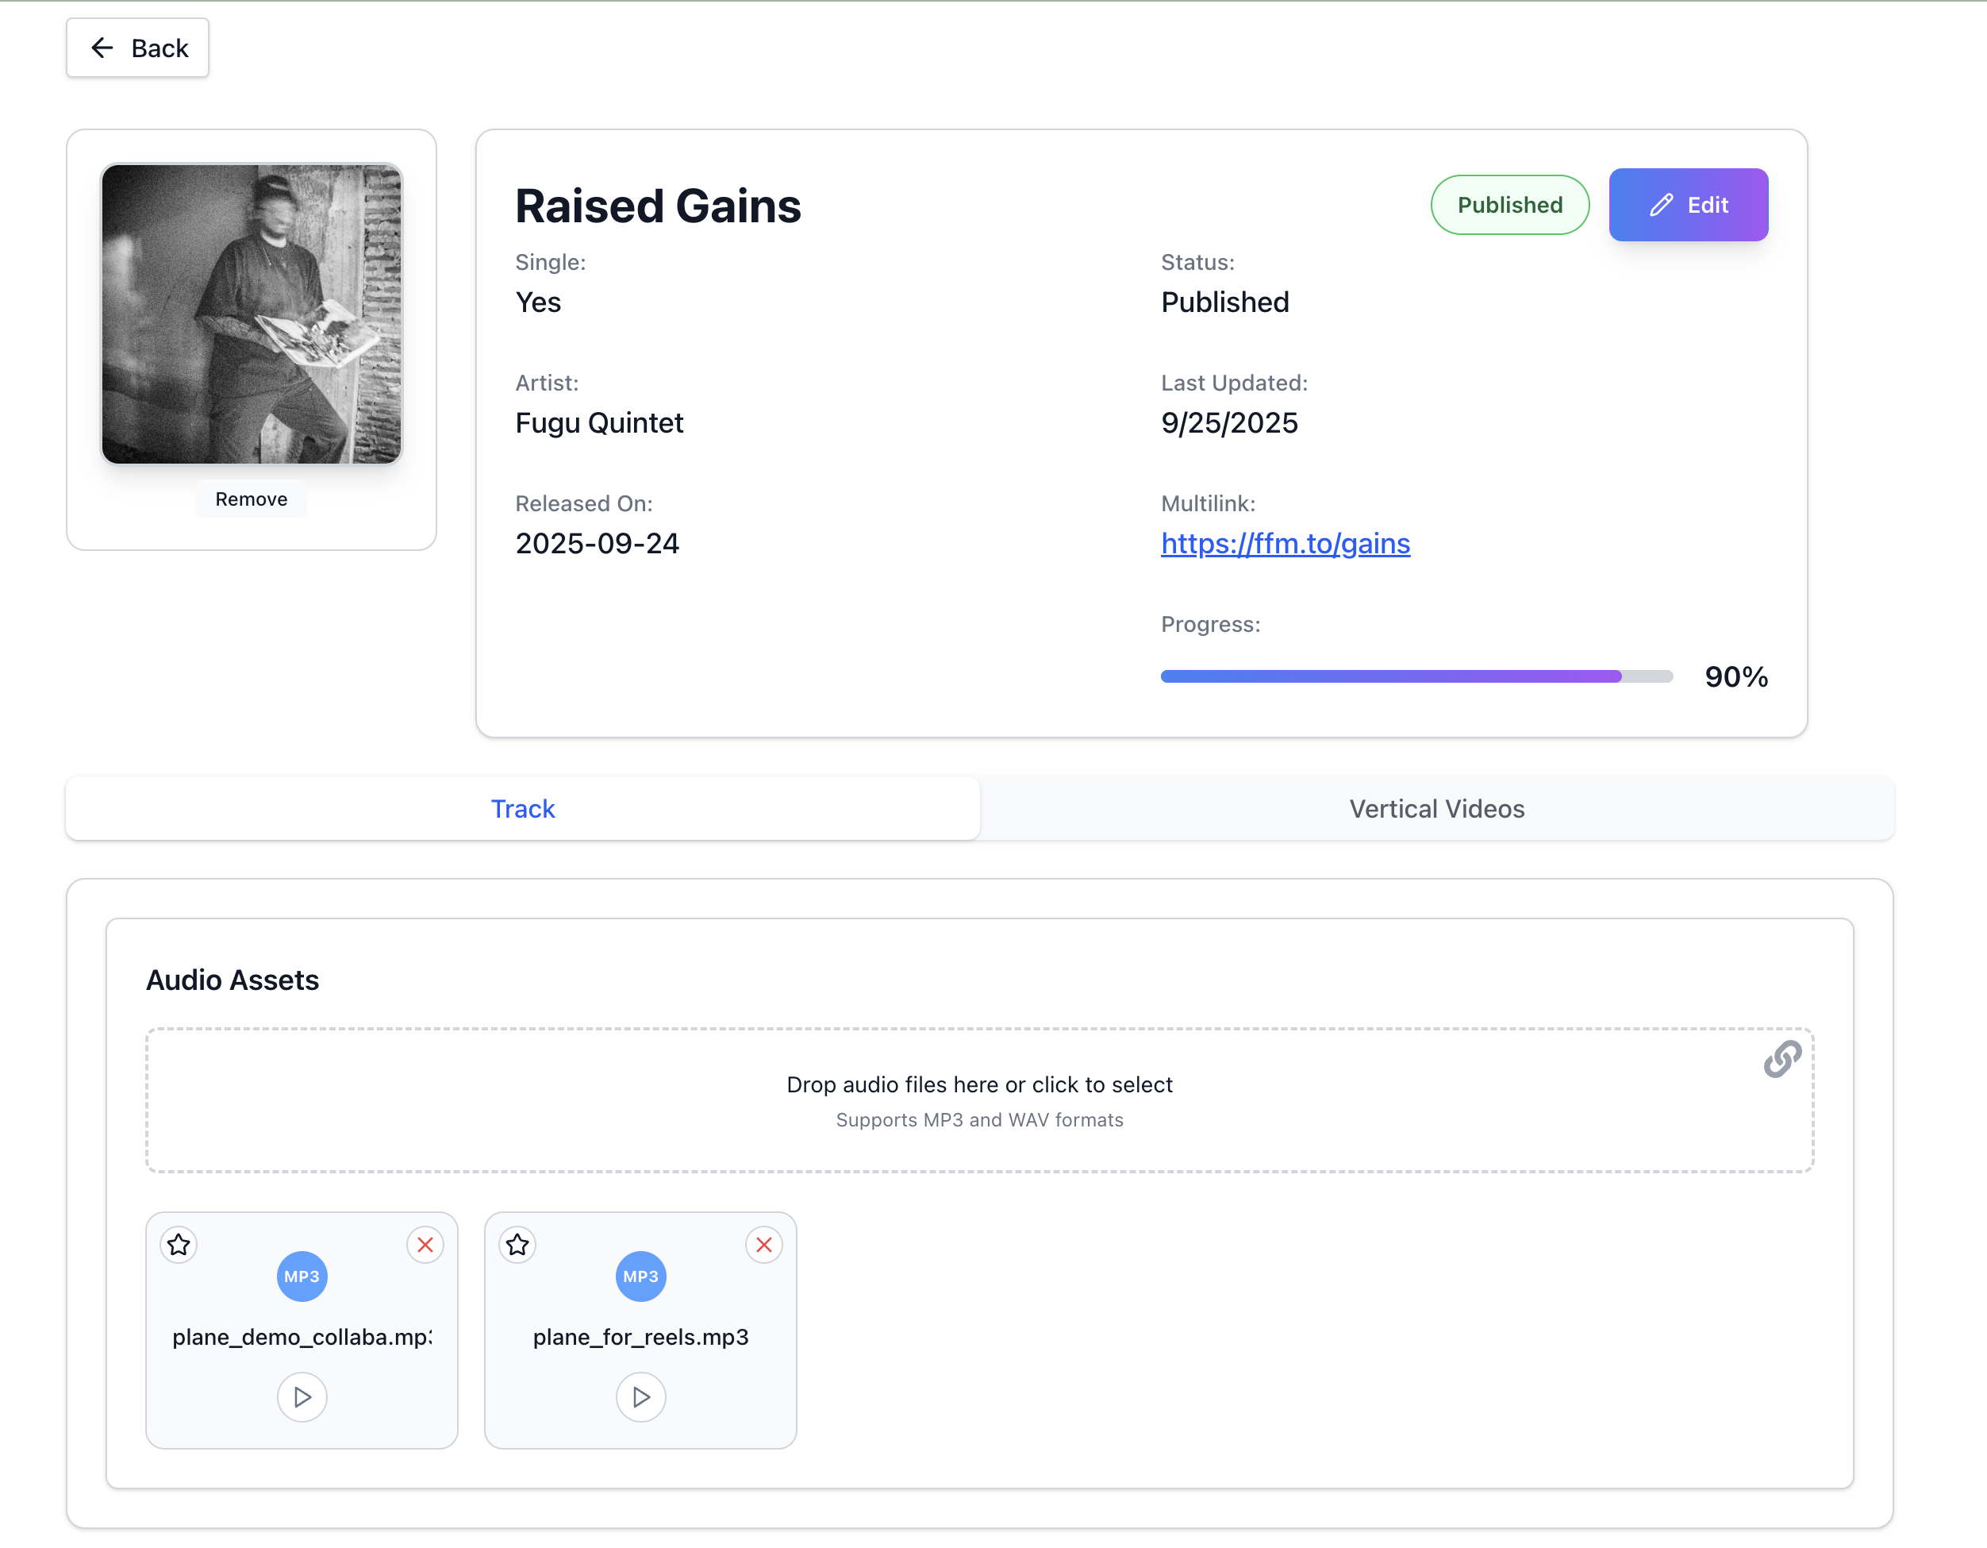This screenshot has height=1548, width=1987.
Task: Click the Published status badge
Action: (1509, 205)
